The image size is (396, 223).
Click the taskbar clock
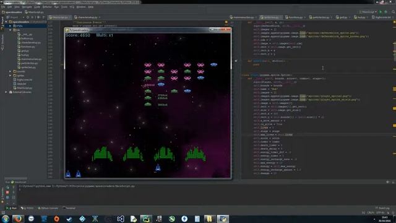tap(384, 219)
